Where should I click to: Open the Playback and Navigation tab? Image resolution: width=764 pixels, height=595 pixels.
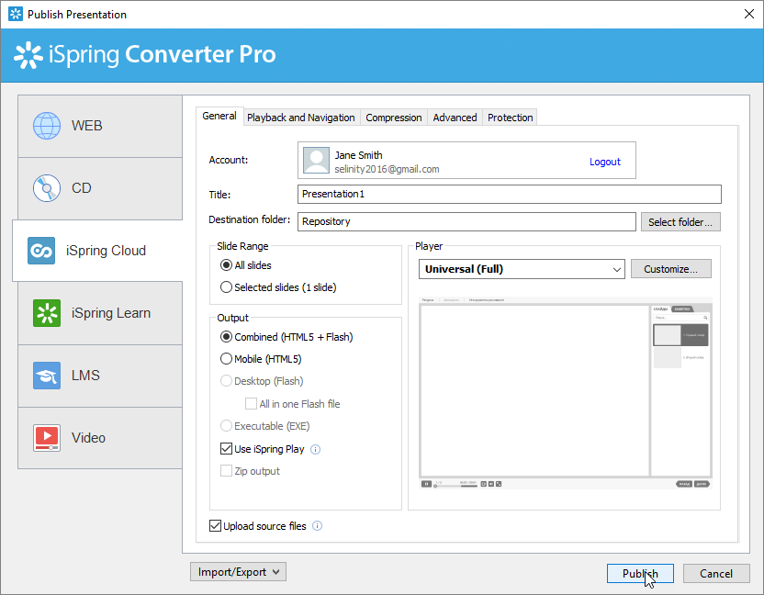point(301,118)
